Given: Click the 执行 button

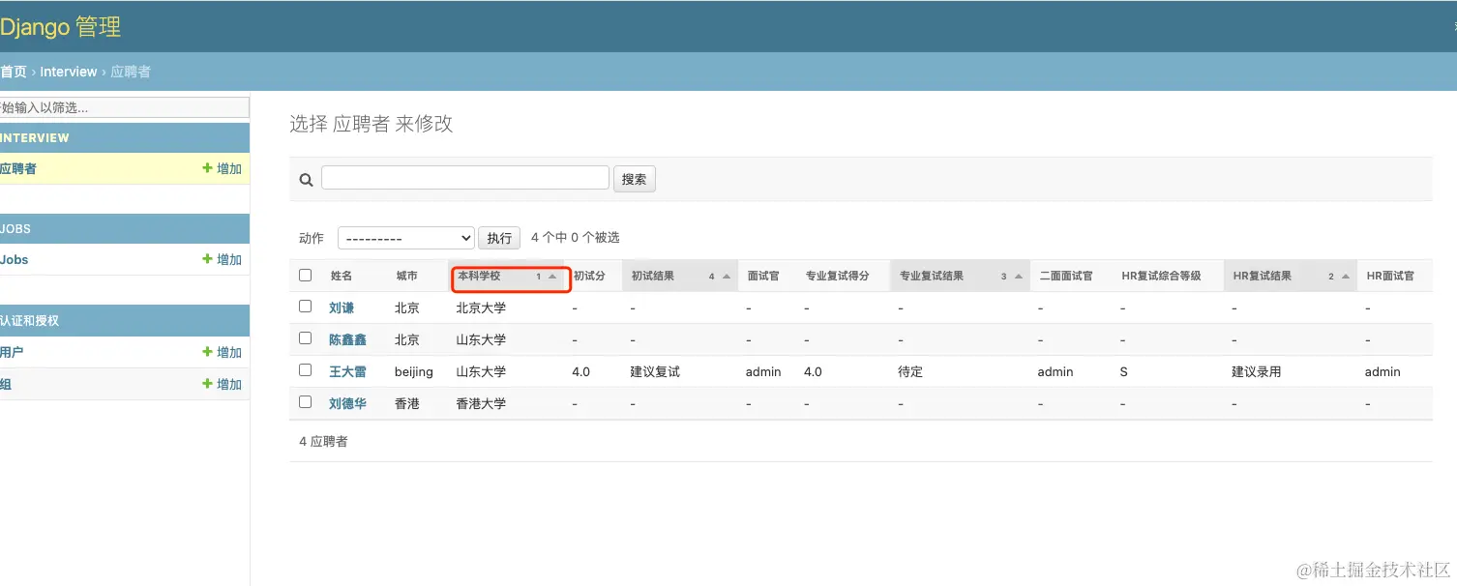Looking at the screenshot, I should [499, 238].
